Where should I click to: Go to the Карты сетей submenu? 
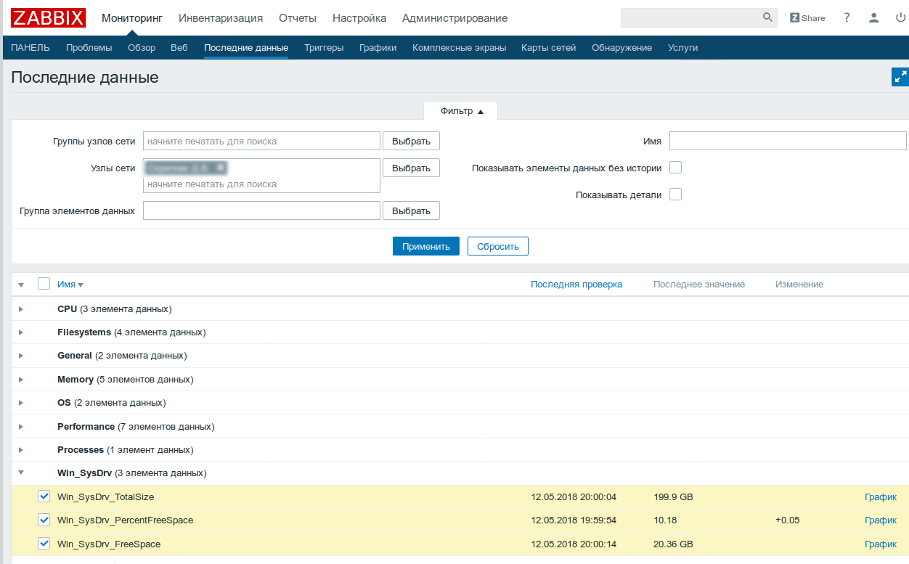tap(549, 48)
